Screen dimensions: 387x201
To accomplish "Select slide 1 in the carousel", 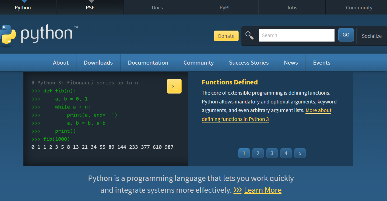I will tap(244, 153).
